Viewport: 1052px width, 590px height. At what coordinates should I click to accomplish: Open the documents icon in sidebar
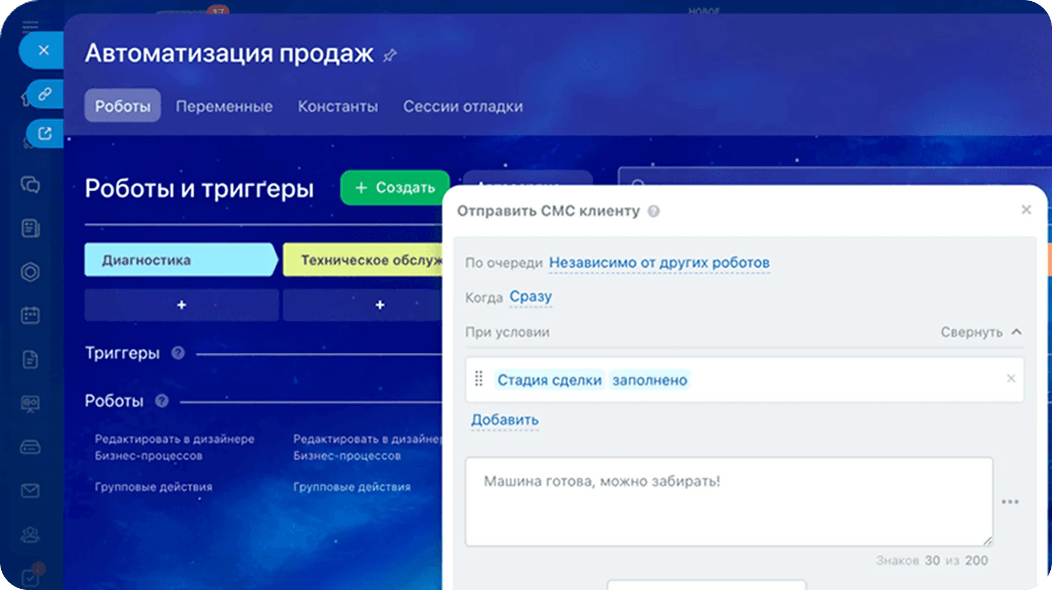click(30, 359)
